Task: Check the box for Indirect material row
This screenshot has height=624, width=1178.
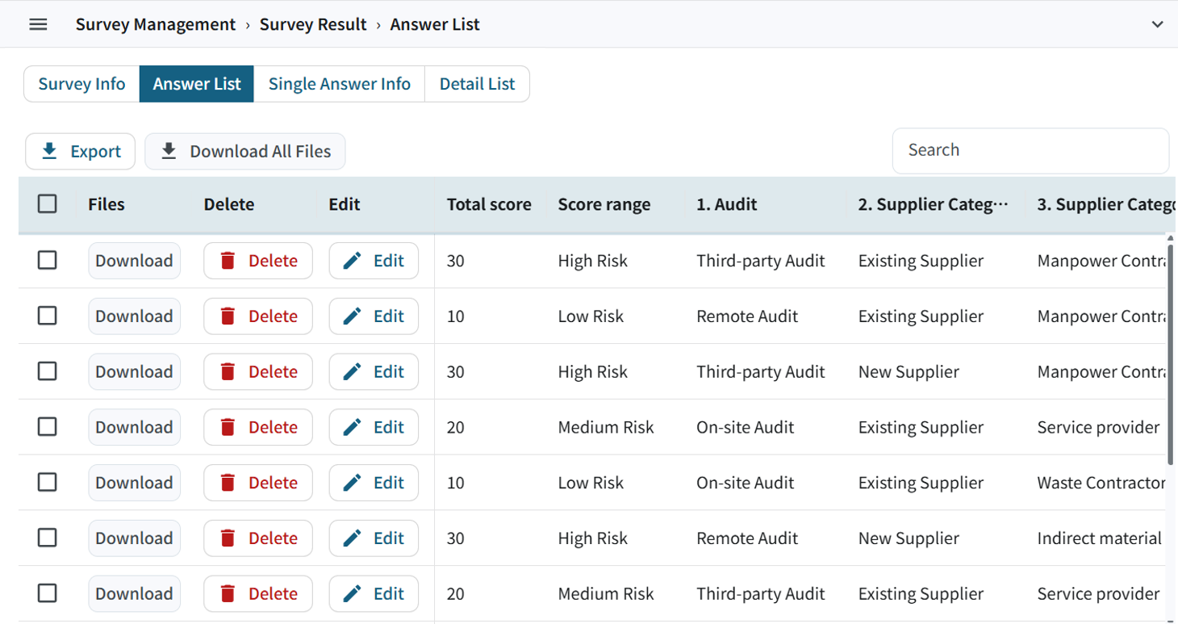Action: 48,538
